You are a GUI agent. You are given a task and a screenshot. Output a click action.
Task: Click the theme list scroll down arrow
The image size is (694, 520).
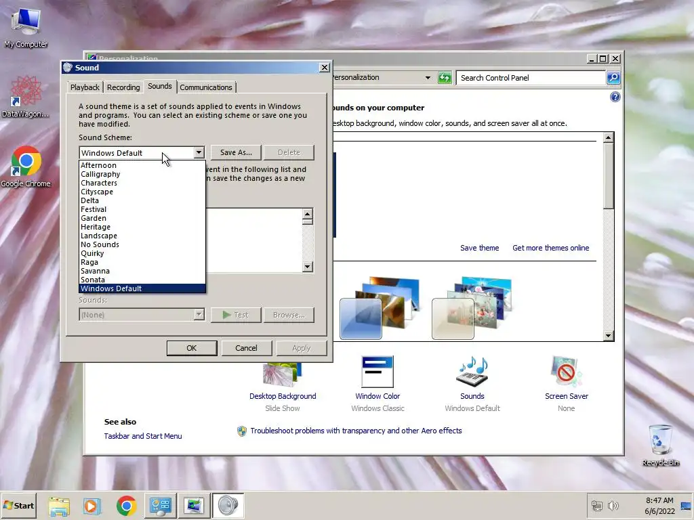[x=609, y=336]
